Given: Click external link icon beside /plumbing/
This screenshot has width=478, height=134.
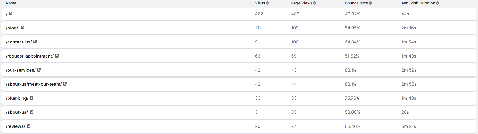Looking at the screenshot, I should (32, 98).
